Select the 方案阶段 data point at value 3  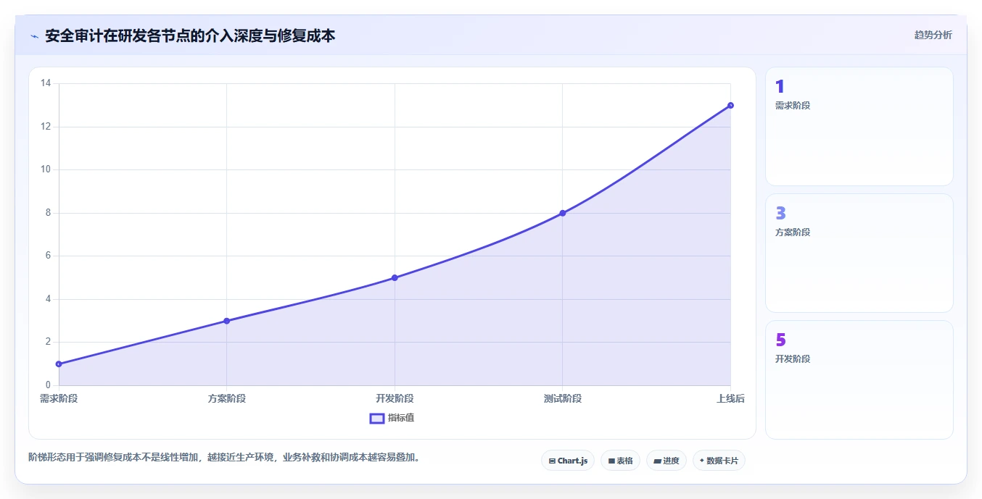point(226,321)
